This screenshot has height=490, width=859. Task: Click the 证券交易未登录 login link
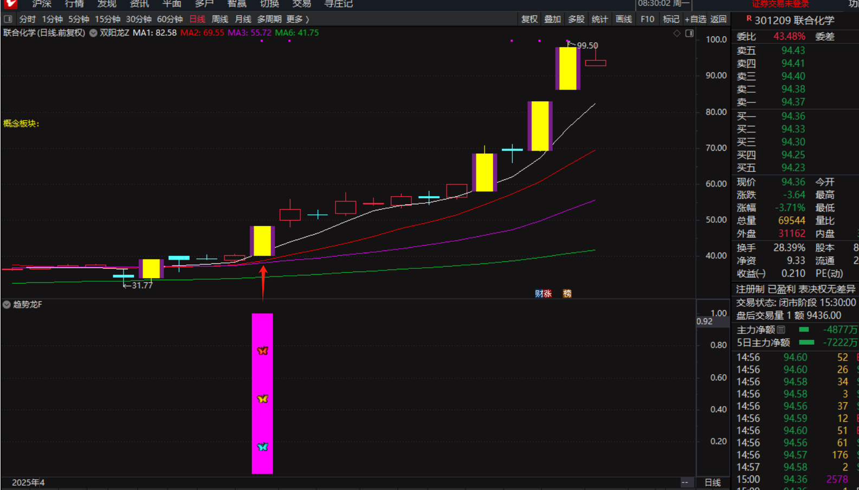point(780,4)
